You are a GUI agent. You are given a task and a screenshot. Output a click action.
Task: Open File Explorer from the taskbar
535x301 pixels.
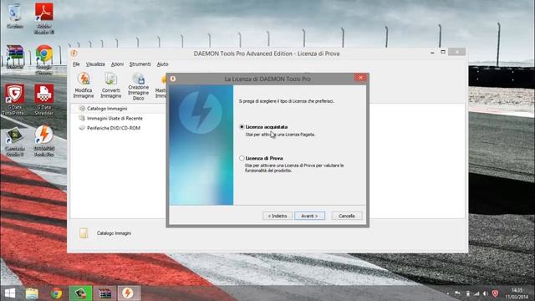(x=32, y=293)
